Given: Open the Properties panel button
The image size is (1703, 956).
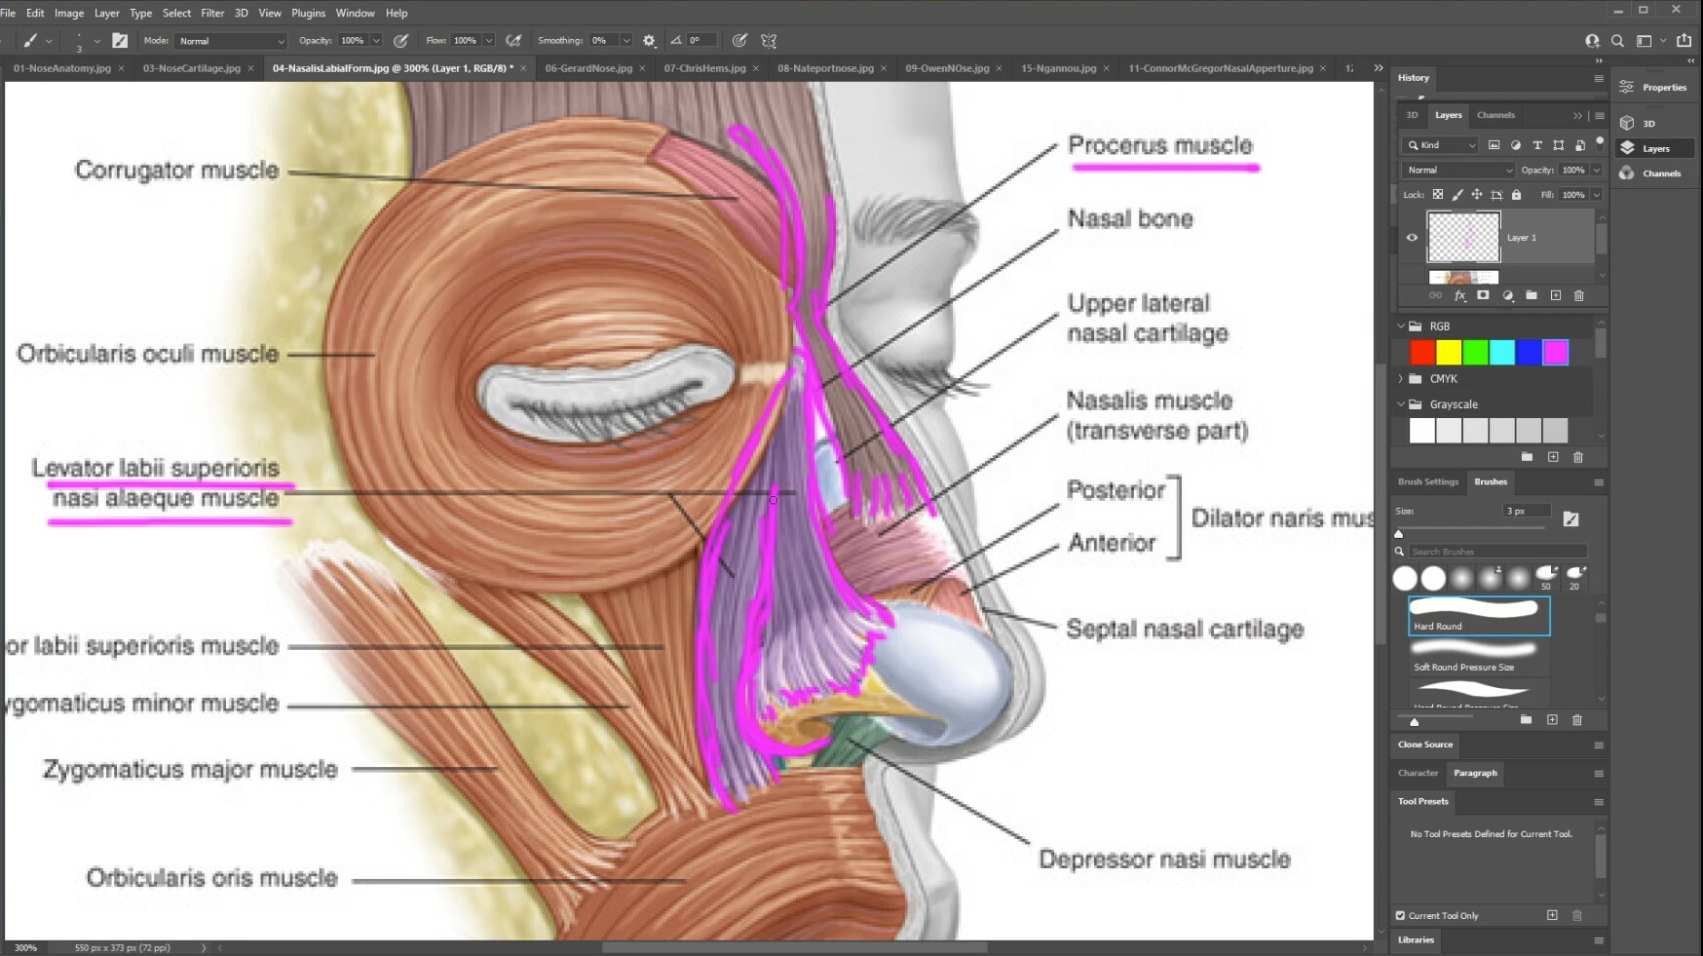Looking at the screenshot, I should (x=1653, y=88).
